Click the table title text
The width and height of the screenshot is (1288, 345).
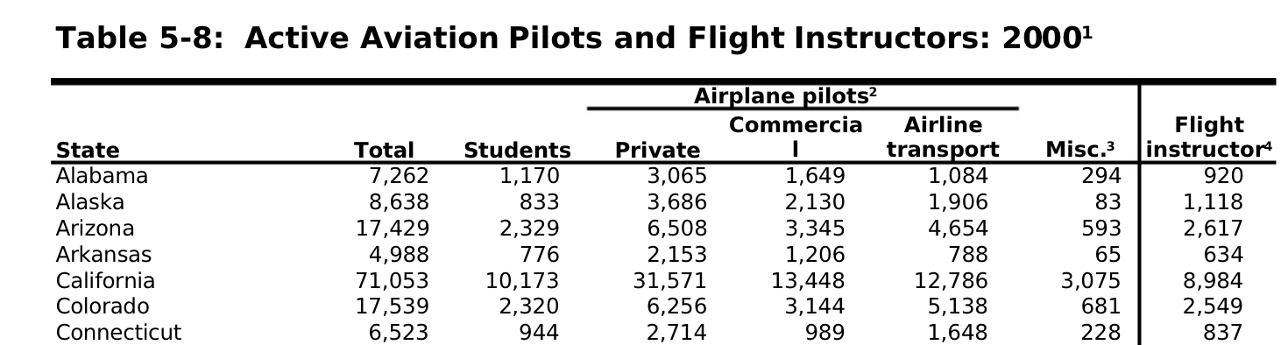574,39
